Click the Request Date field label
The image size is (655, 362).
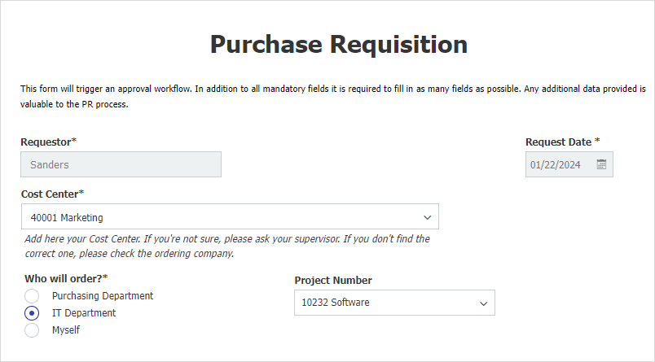[561, 142]
